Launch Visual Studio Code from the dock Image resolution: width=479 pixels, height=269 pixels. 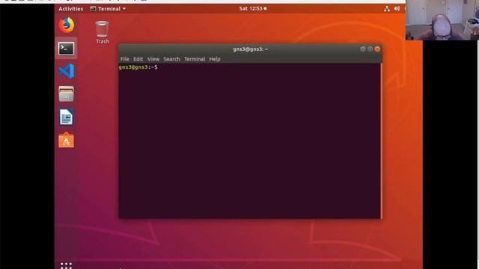point(67,71)
